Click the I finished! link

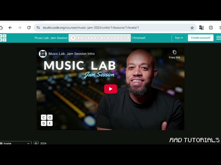click(x=138, y=38)
